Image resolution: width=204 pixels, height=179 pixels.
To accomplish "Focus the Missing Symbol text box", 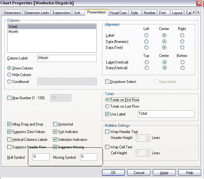I will [89, 157].
